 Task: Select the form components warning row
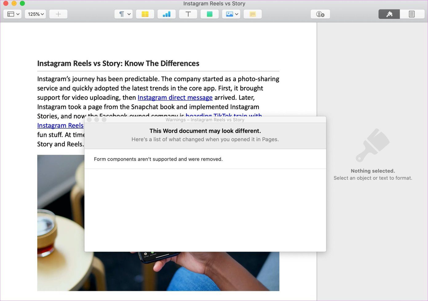[205, 159]
